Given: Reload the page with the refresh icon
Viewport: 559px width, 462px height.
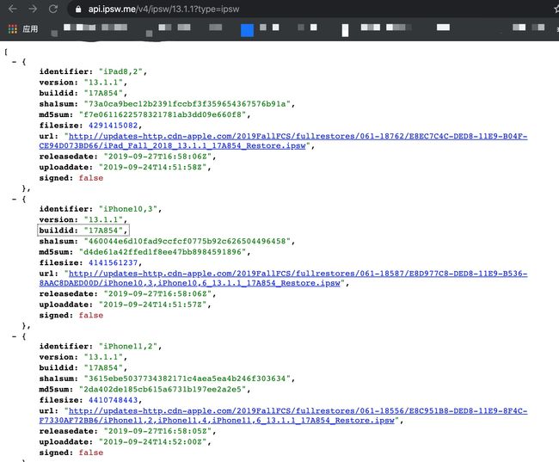Looking at the screenshot, I should [x=53, y=9].
